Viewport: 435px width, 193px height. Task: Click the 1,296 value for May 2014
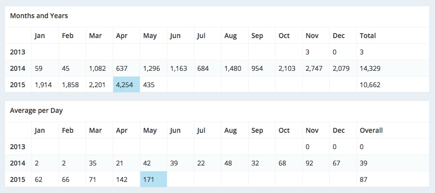(152, 69)
